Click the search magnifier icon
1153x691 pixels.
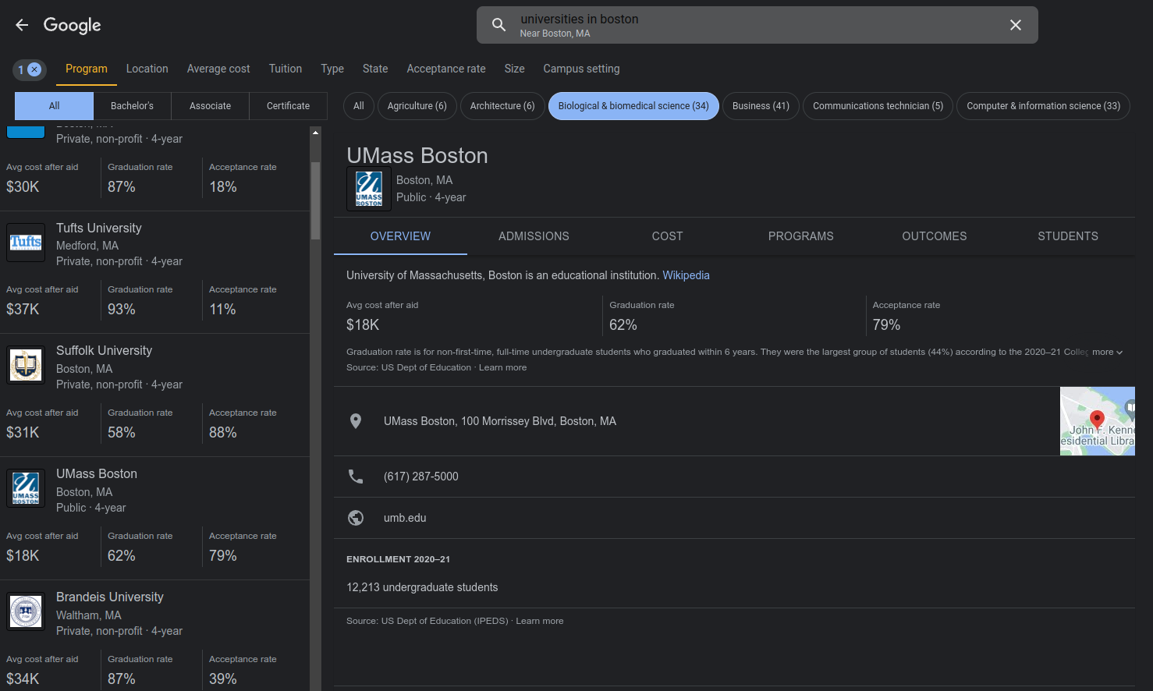tap(499, 25)
